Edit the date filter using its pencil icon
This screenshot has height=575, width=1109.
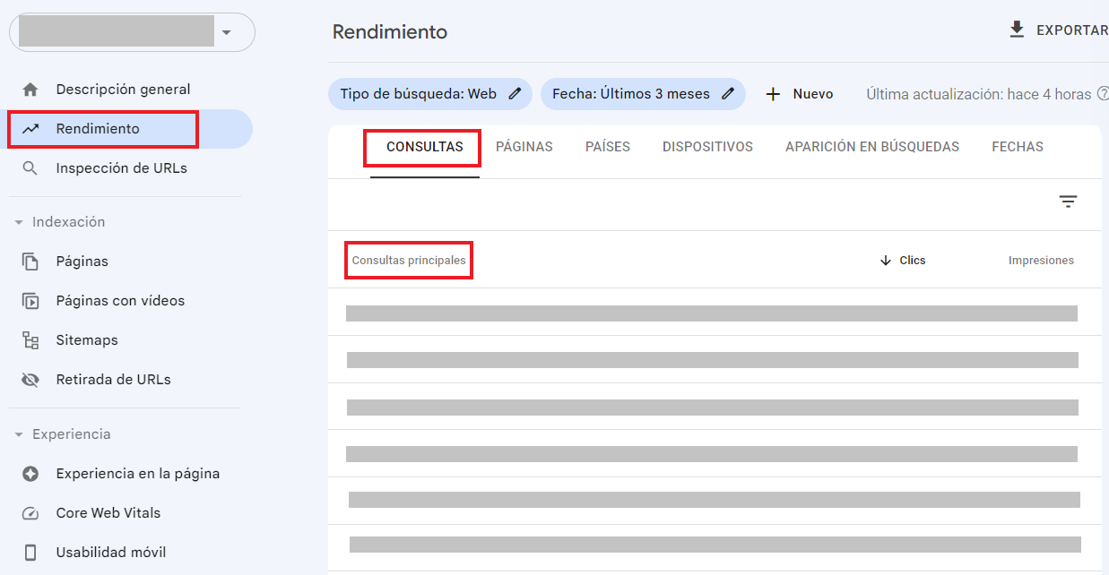tap(728, 94)
